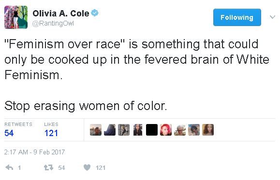Click the reply arrow icon
This screenshot has height=180, width=280.
click(x=9, y=167)
